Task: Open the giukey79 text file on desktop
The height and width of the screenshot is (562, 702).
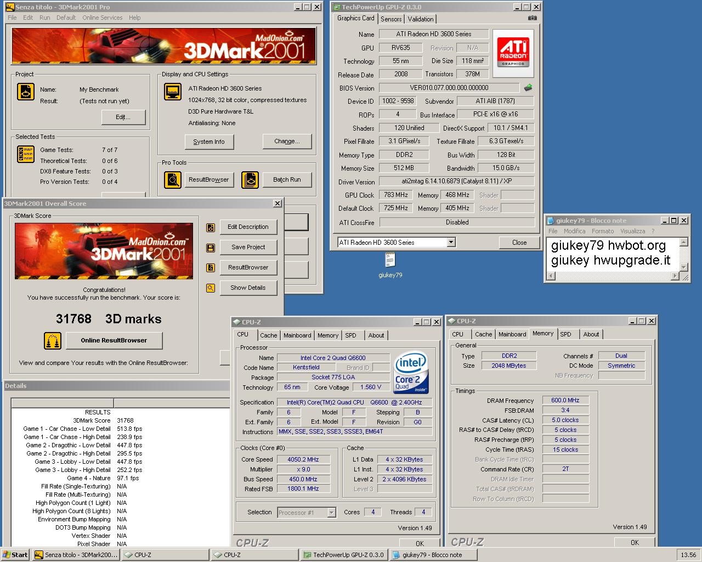Action: point(390,264)
